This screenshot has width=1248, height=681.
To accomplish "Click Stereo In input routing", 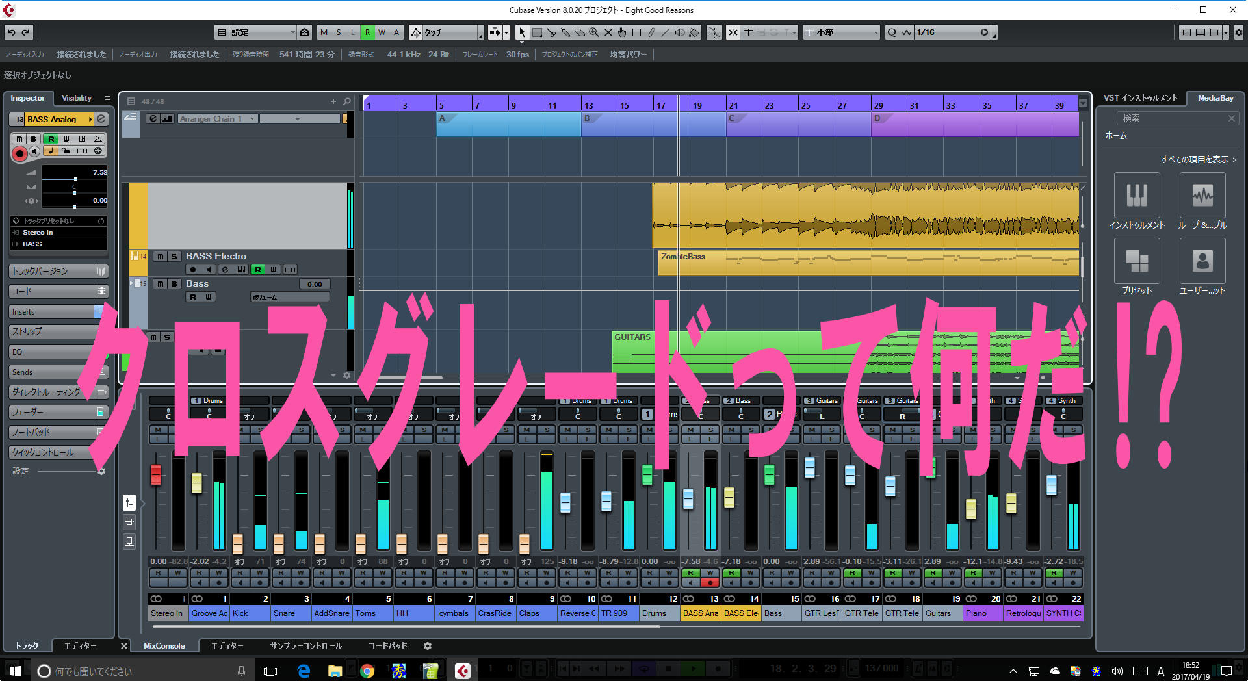I will pyautogui.click(x=58, y=232).
